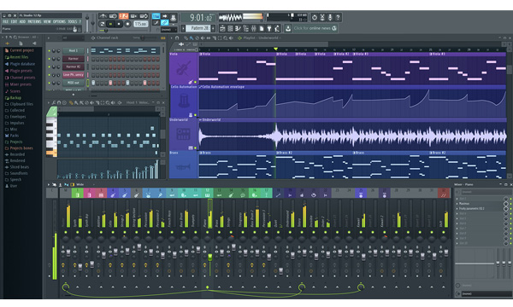Click the microphone record icon at top right
This screenshot has width=513, height=307.
(330, 17)
